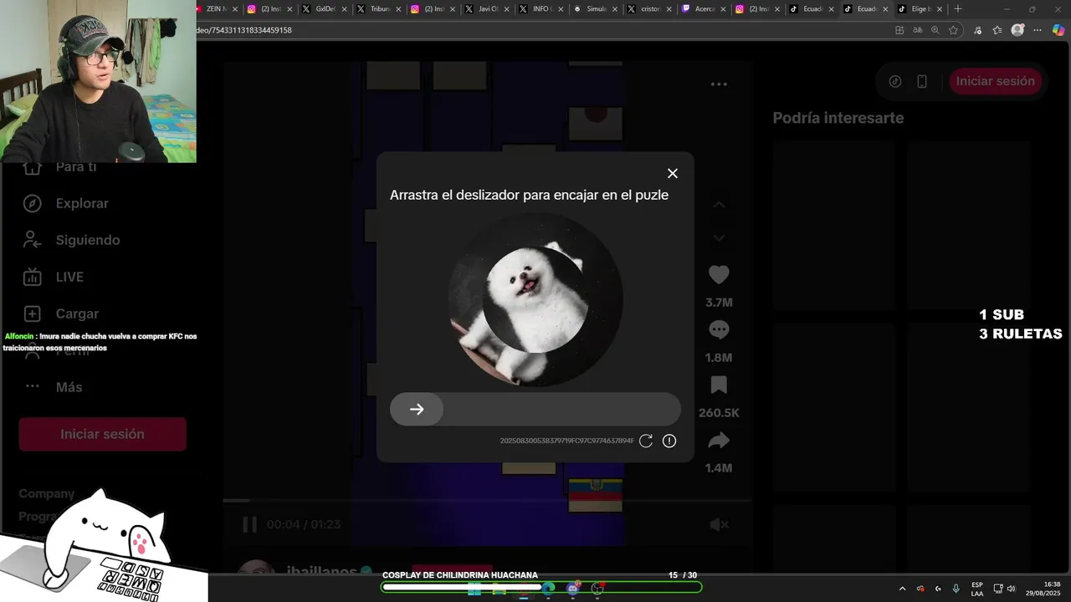The image size is (1071, 602).
Task: Unmute the video speaker icon
Action: click(719, 524)
